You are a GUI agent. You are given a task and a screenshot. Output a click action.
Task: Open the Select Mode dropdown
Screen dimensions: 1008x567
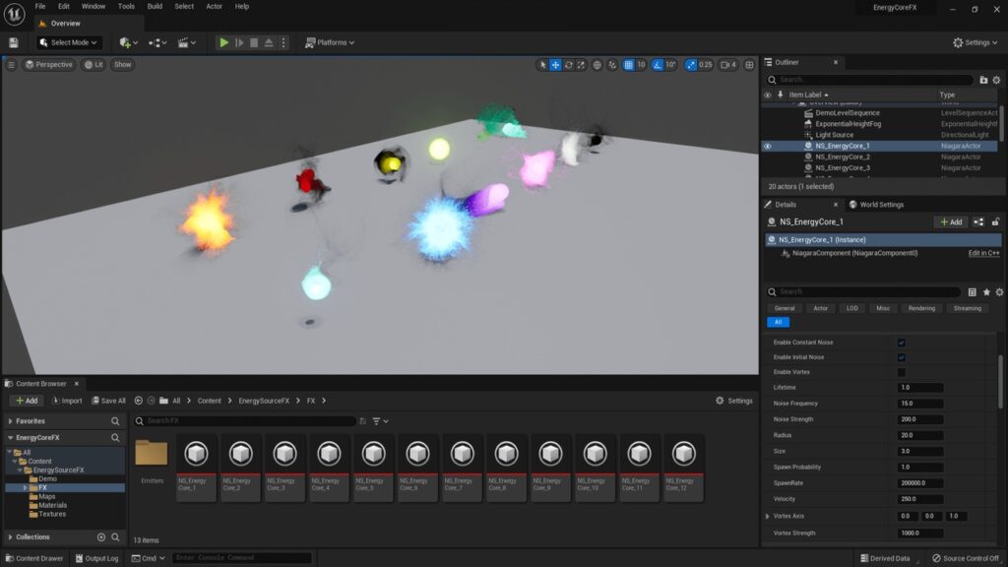[x=70, y=42]
